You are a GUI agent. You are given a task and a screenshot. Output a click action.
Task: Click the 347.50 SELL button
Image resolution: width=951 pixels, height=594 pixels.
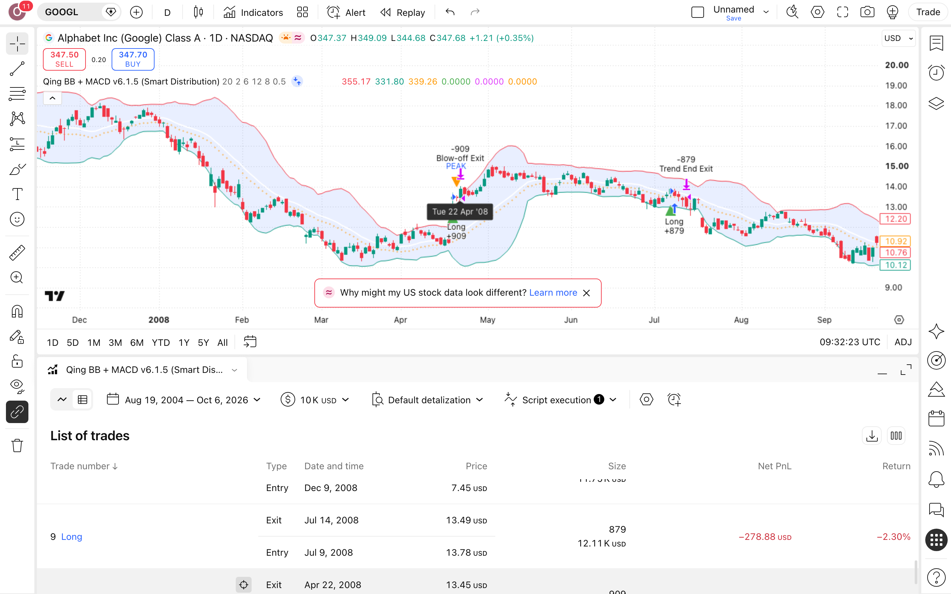coord(64,59)
